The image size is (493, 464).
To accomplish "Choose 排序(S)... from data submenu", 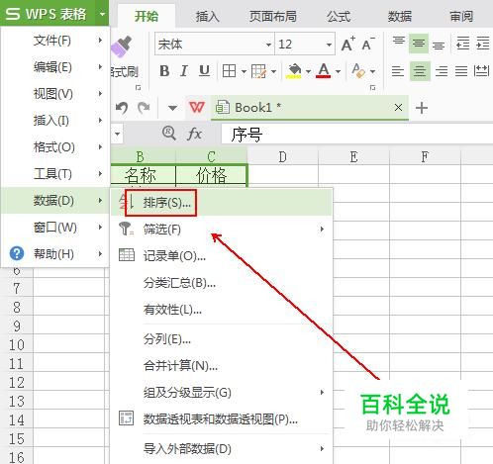I will pos(221,203).
